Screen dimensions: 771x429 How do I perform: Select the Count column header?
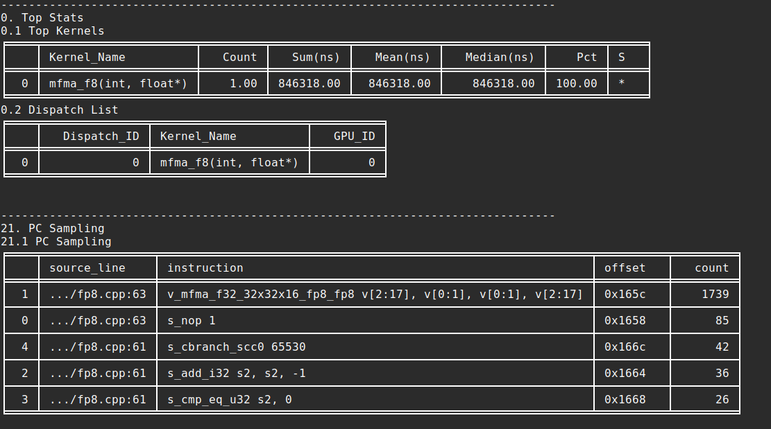click(239, 57)
